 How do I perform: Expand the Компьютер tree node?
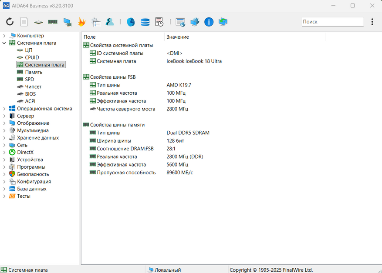coord(4,36)
